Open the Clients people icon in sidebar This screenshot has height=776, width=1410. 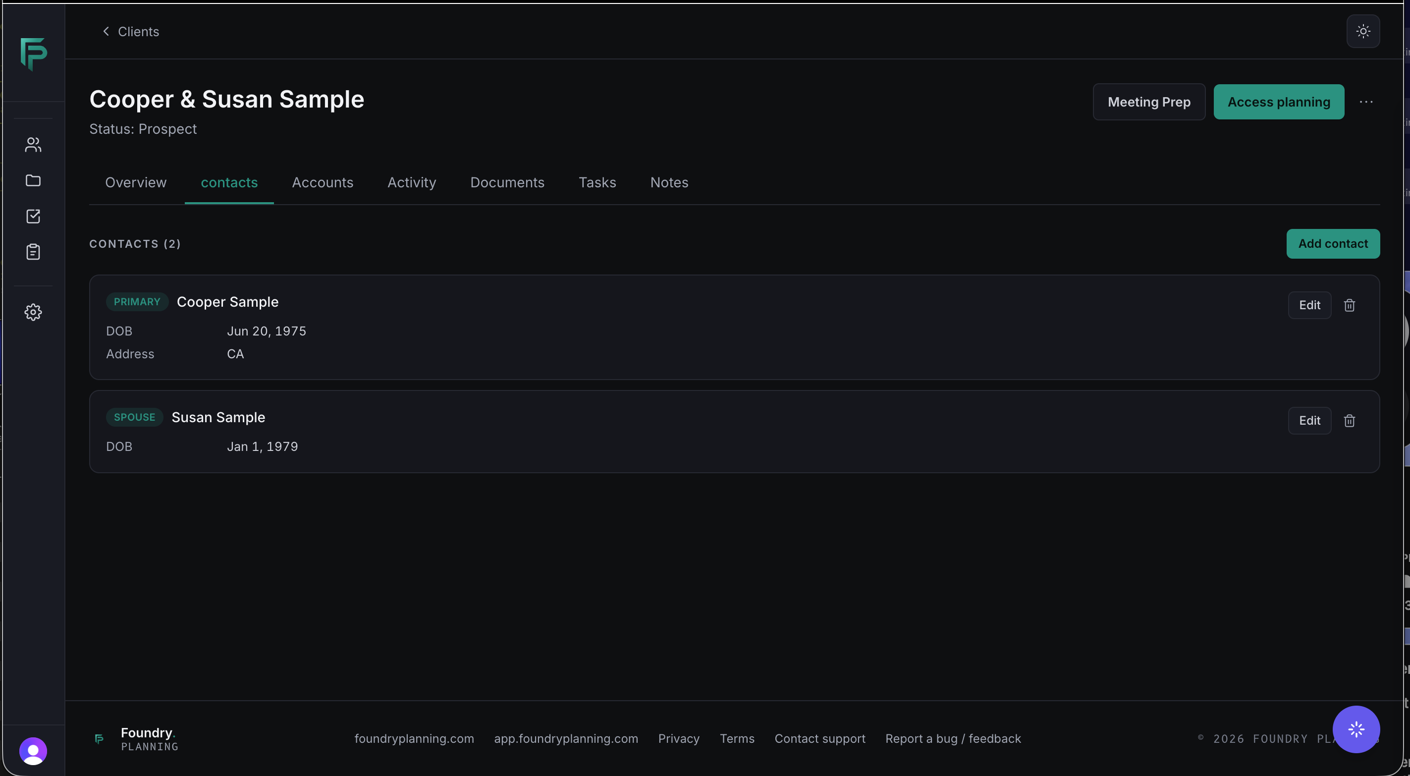(33, 145)
